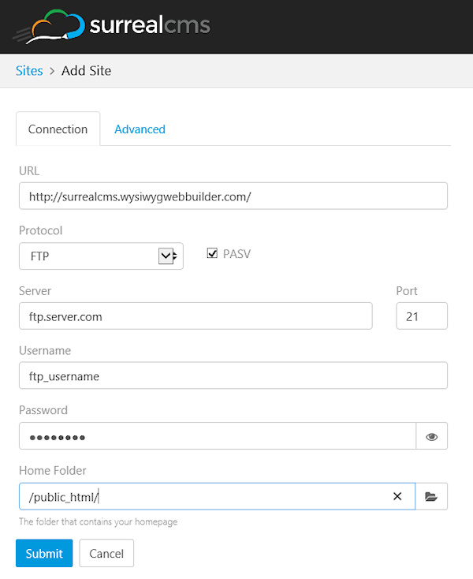Viewport: 473px width, 579px height.
Task: Click the Server field with ftp.server.com
Action: point(195,316)
